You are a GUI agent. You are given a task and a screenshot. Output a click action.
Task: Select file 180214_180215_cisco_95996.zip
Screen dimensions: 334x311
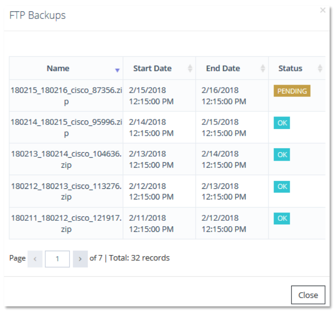[66, 128]
